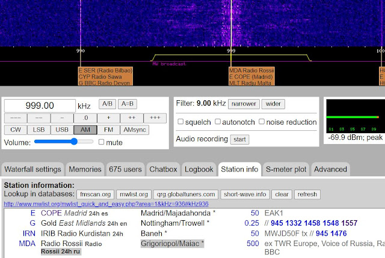This screenshot has width=385, height=258.
Task: Toggle the mute checkbox
Action: click(101, 142)
